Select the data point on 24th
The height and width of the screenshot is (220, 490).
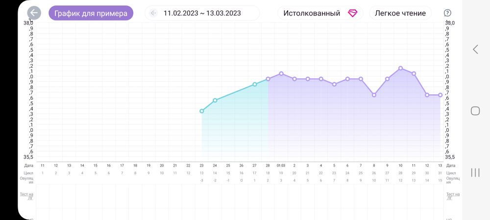(215, 100)
